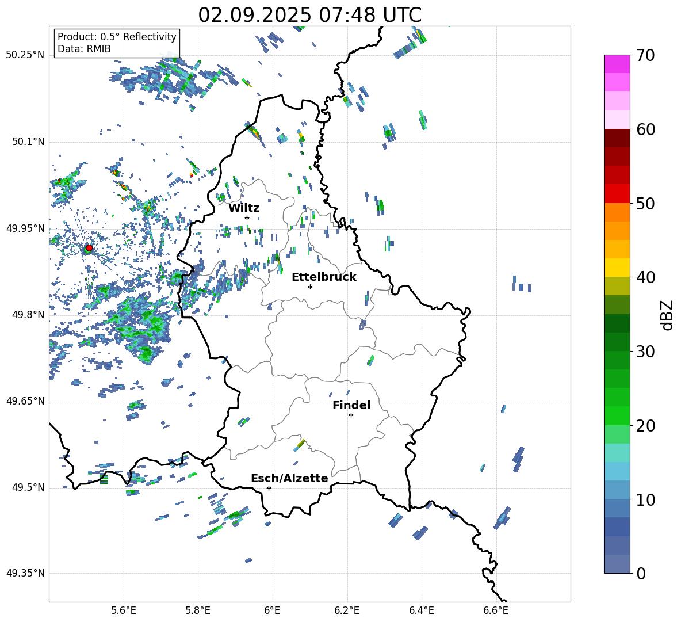The image size is (681, 622).
Task: Click the 50.25°N latitude label
Action: 25,55
